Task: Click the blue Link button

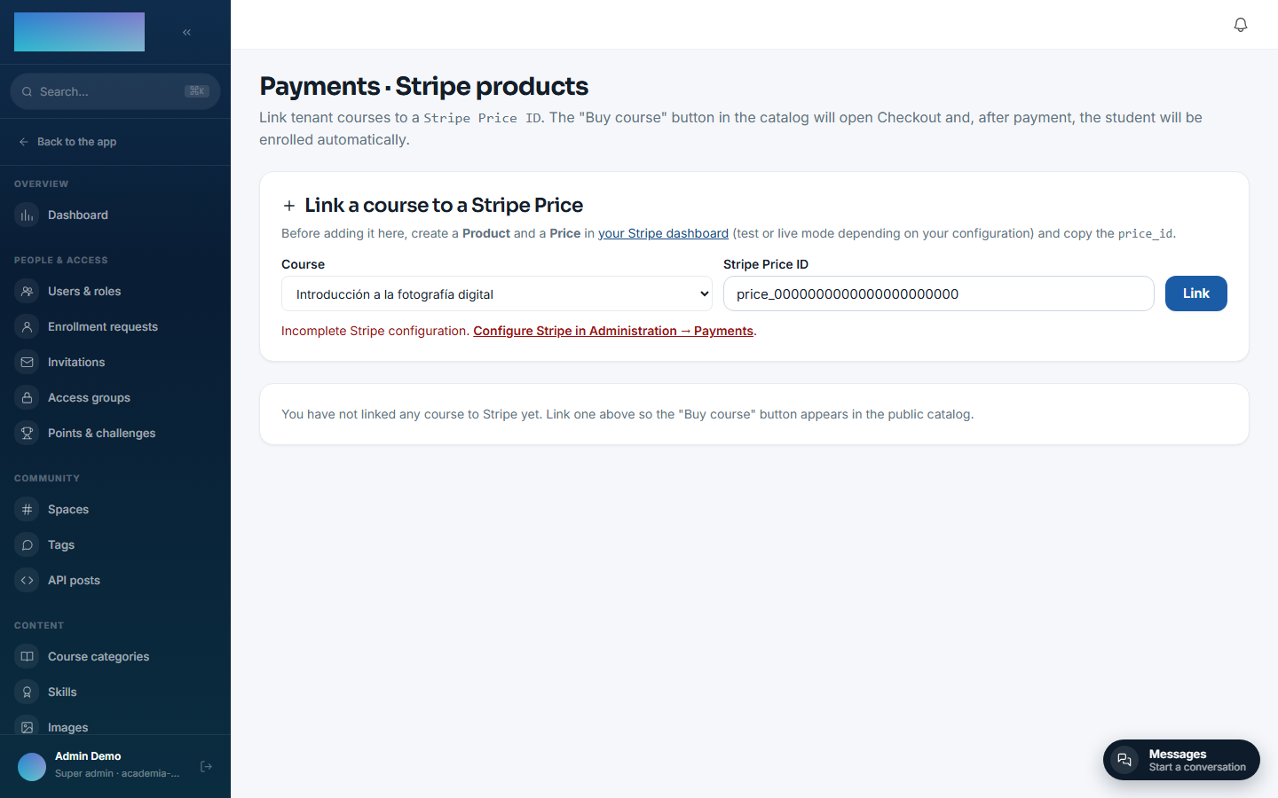Action: [x=1195, y=293]
